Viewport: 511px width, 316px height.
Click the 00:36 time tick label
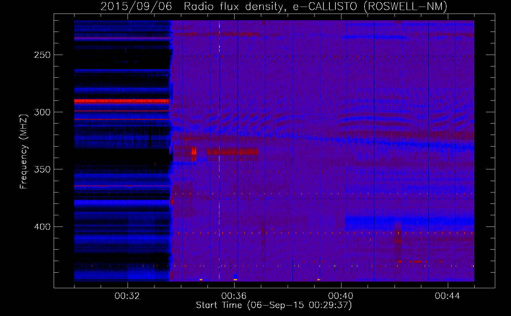pos(234,296)
